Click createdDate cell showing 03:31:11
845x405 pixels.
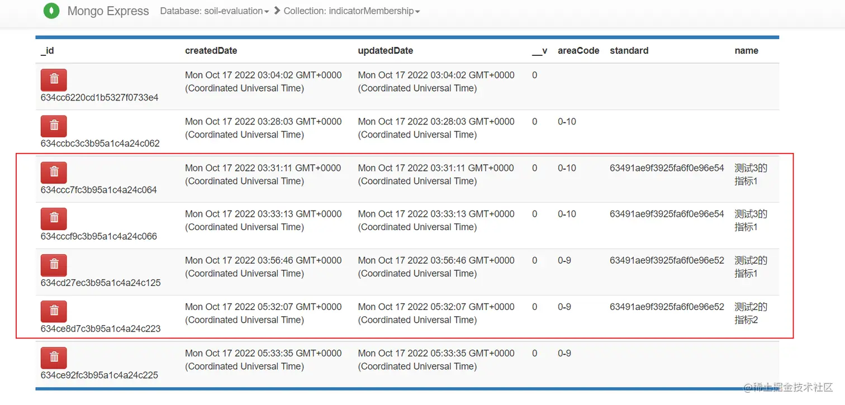263,174
